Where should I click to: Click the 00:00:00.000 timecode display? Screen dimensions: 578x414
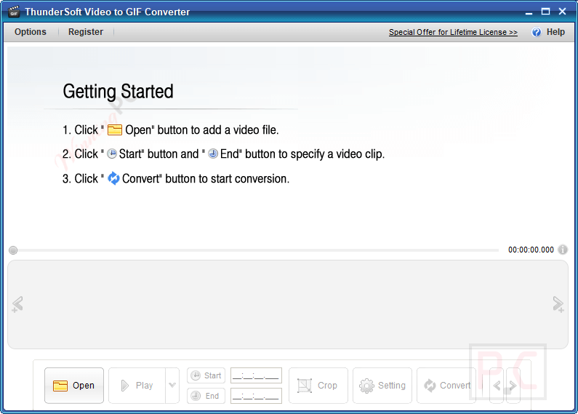[531, 250]
